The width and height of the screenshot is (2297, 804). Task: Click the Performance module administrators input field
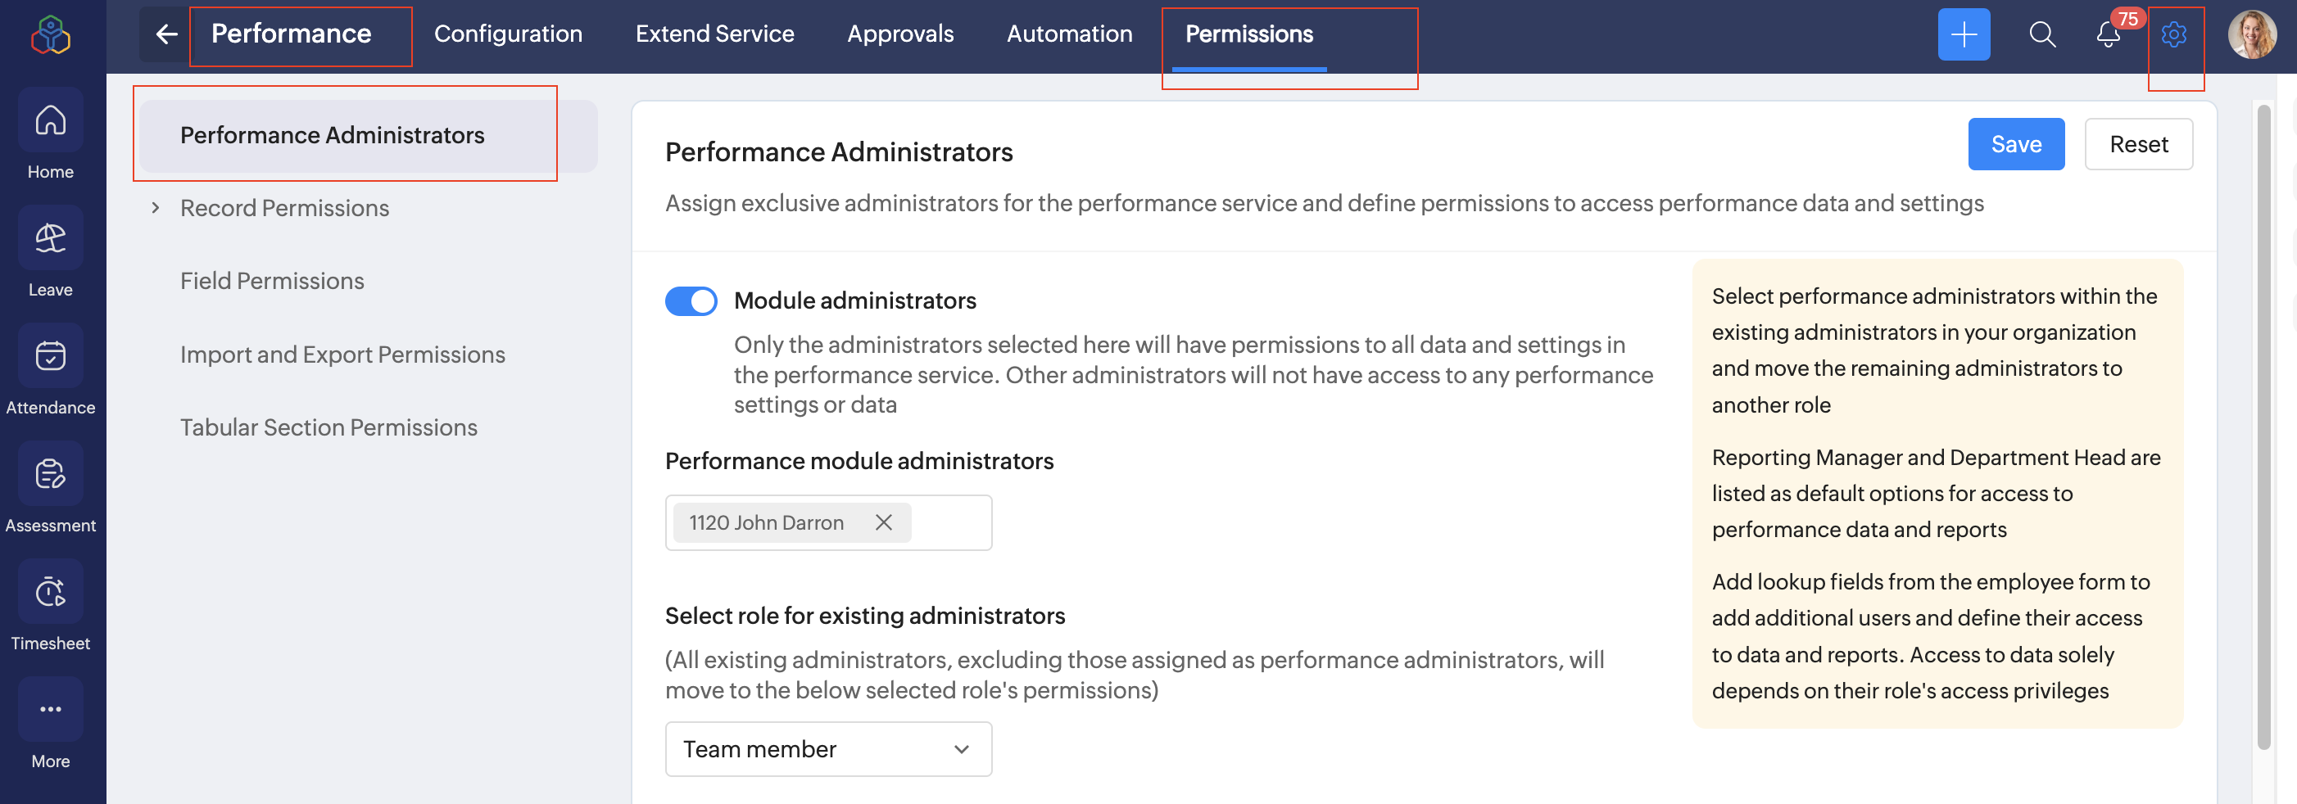point(949,522)
